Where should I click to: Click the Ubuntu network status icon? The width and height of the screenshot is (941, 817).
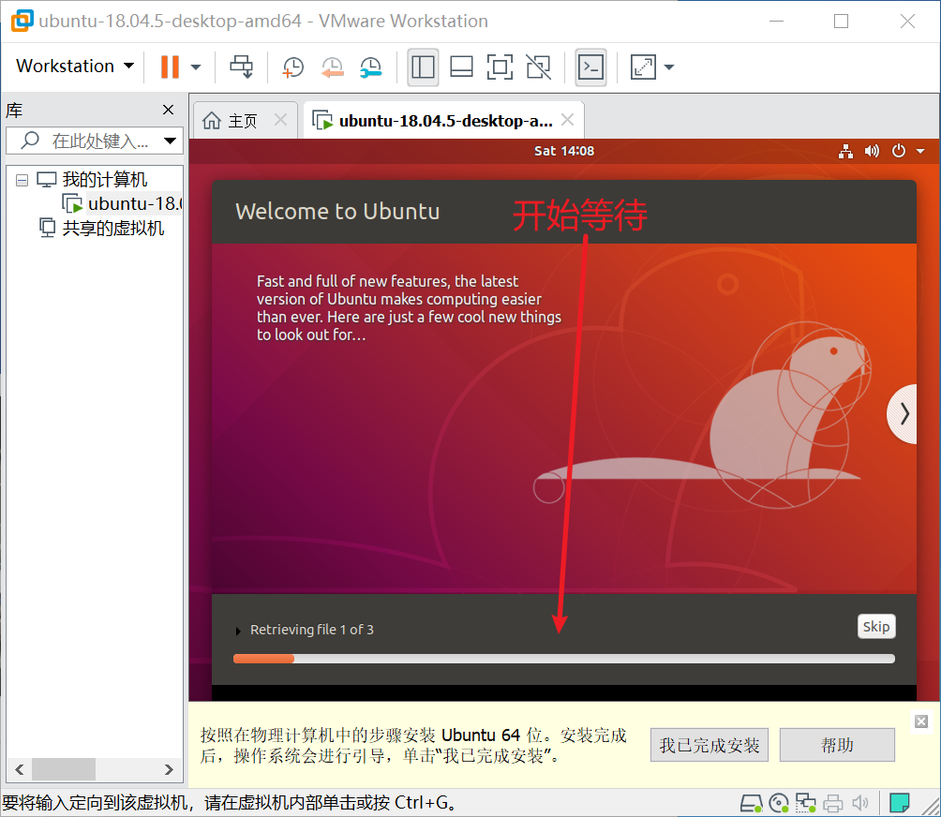coord(846,151)
